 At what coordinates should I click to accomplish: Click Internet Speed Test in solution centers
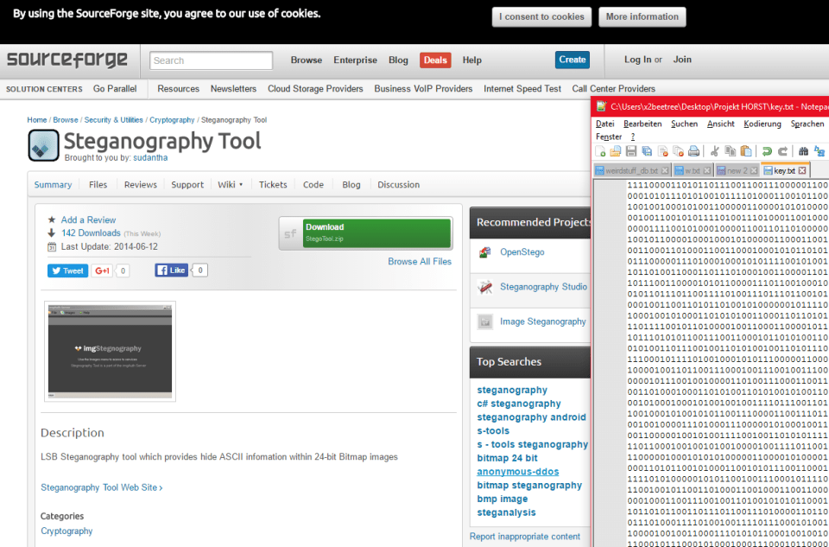coord(522,89)
